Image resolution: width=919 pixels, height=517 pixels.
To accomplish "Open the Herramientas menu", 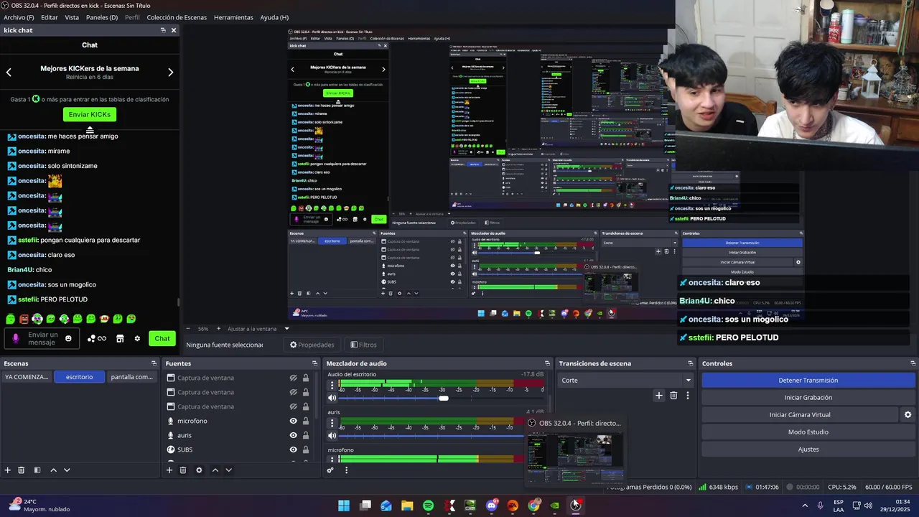I will pos(233,17).
